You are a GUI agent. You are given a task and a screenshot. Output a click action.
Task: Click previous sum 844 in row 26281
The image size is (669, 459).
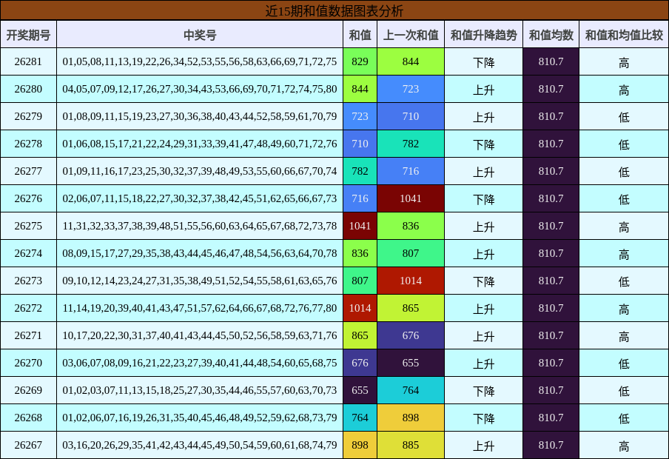click(411, 61)
